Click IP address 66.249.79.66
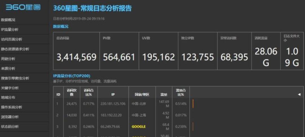 (110, 127)
